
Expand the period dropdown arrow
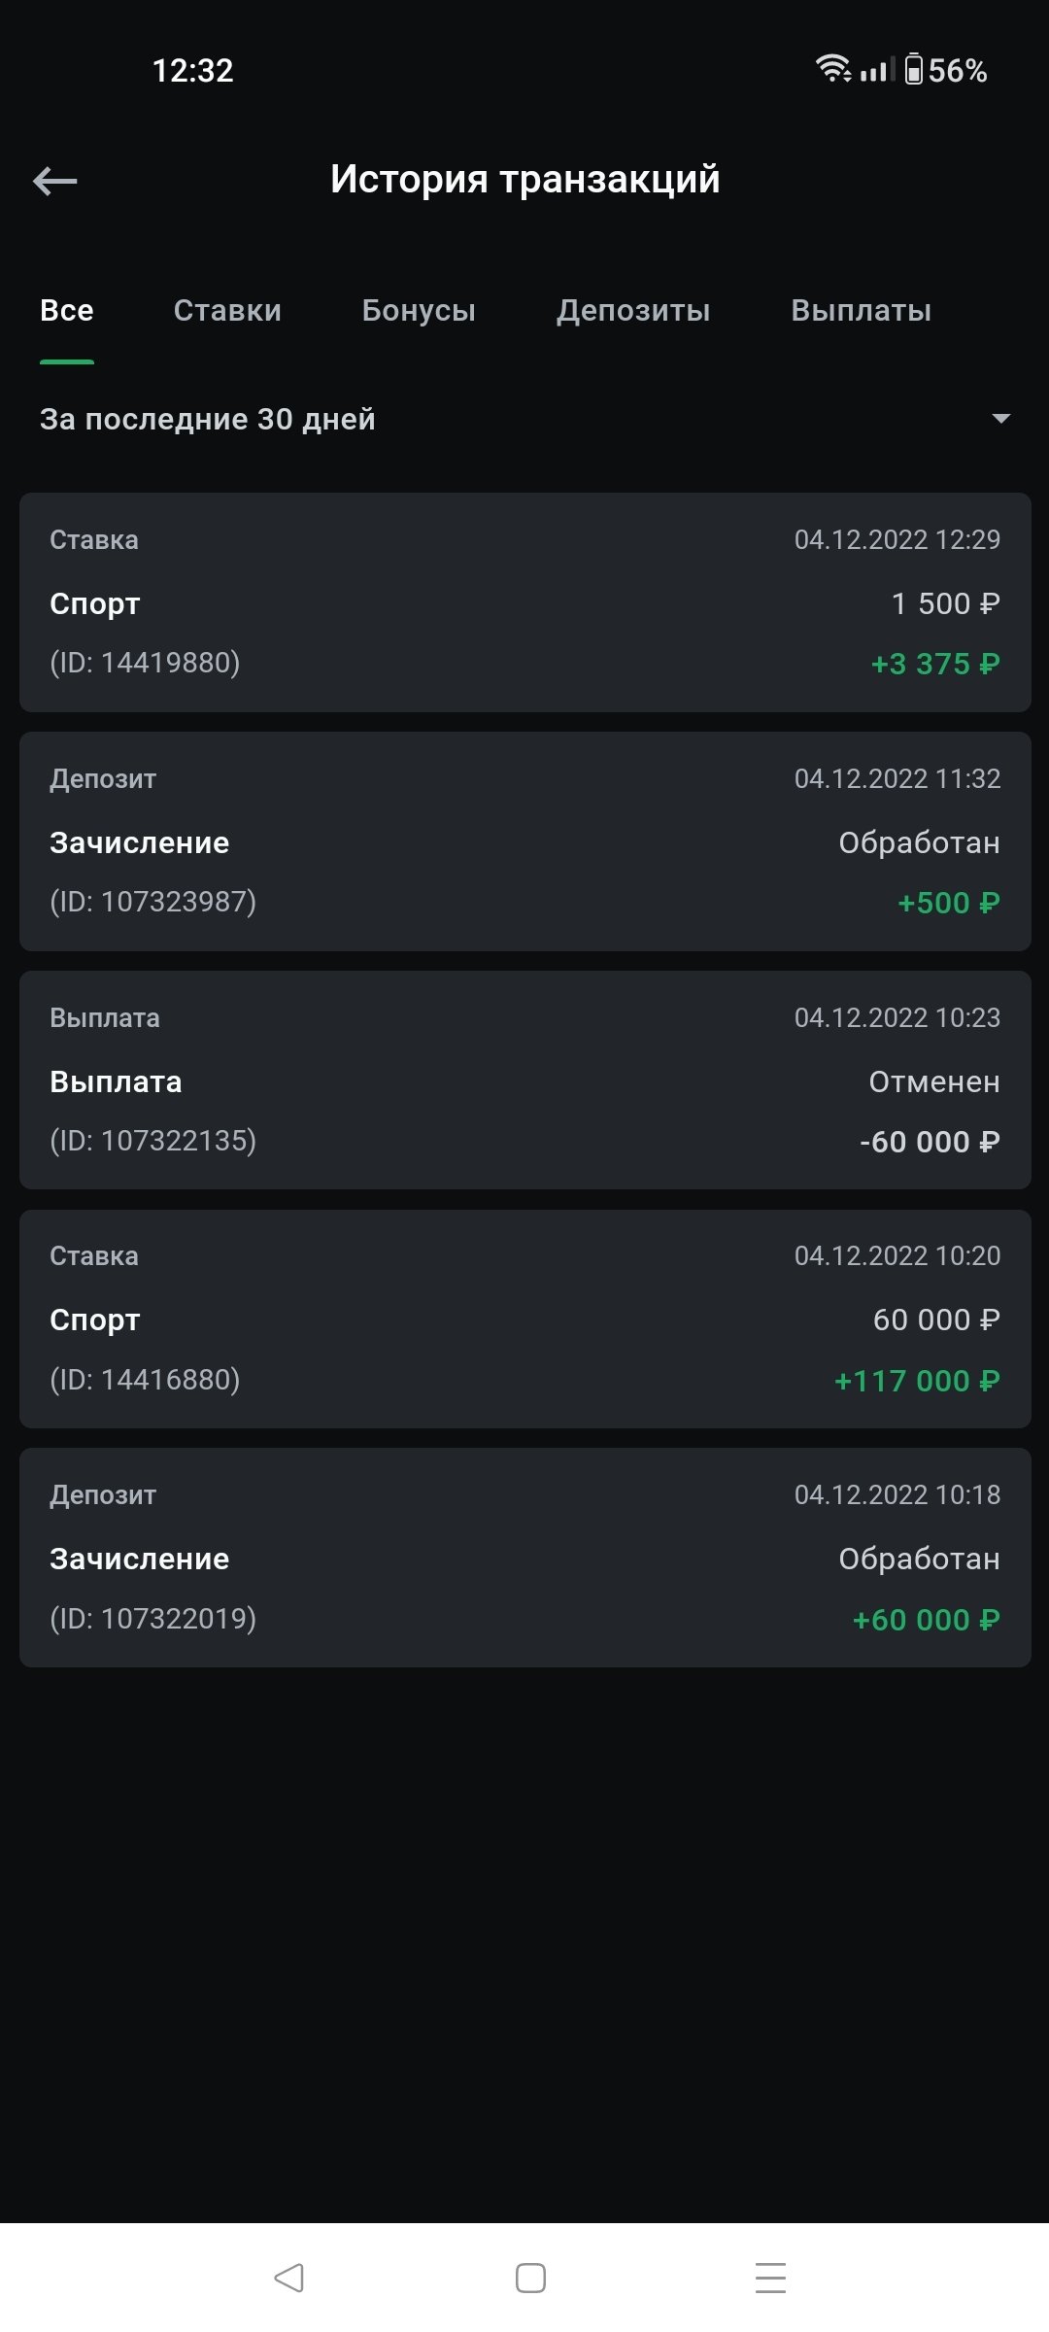(1000, 419)
